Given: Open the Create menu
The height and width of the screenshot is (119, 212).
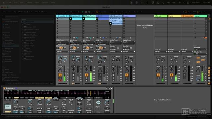Looking at the screenshot, I should pyautogui.click(x=29, y=3).
